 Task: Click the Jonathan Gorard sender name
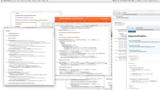118,22
